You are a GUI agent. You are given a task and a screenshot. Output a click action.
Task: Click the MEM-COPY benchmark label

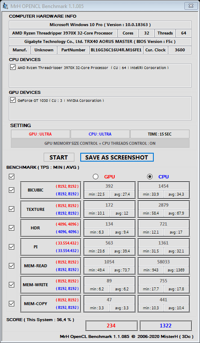(35, 303)
